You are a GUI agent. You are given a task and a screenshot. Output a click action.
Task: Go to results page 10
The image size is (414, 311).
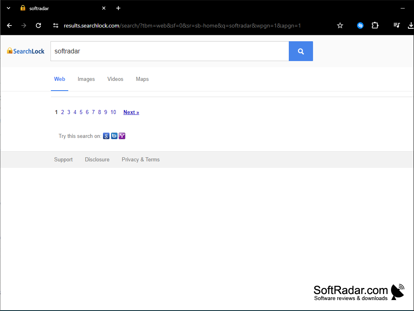113,112
